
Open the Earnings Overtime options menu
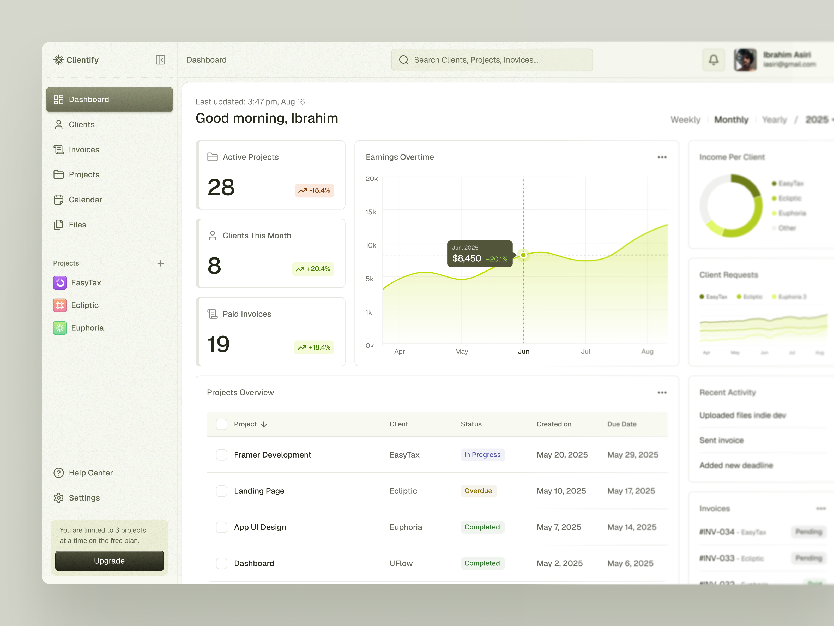point(662,157)
